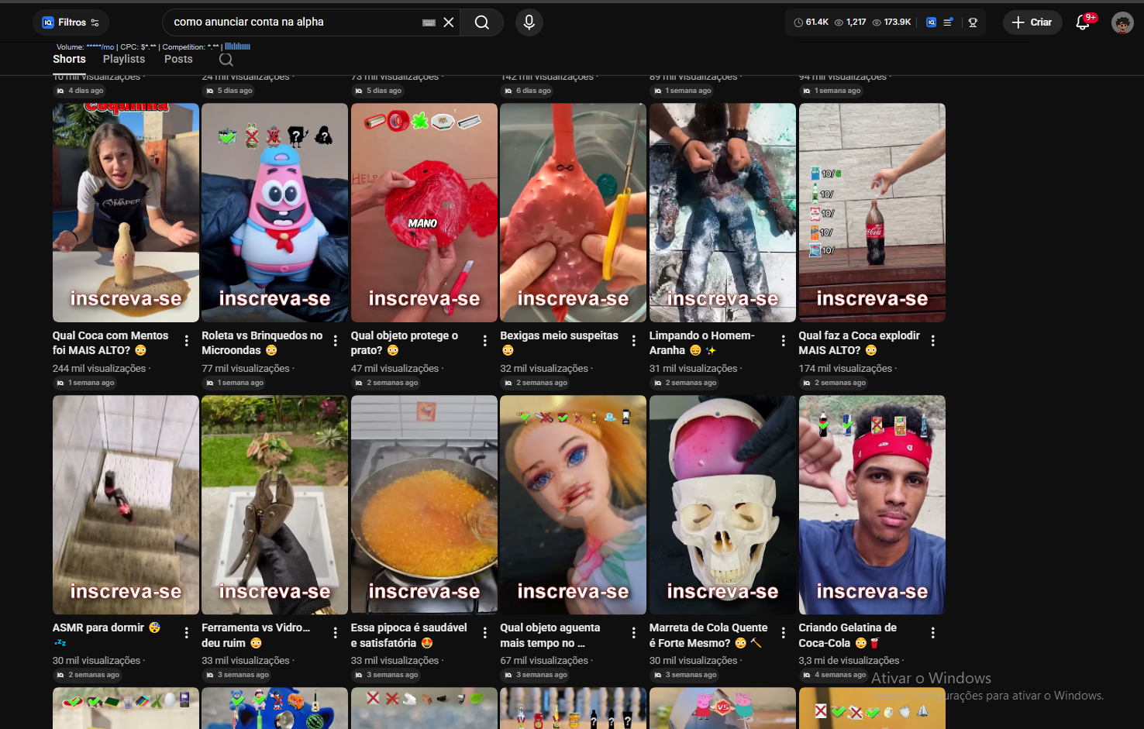Viewport: 1144px width, 729px height.
Task: Open options for "Bexigas meio suspeitas"
Action: tap(634, 341)
